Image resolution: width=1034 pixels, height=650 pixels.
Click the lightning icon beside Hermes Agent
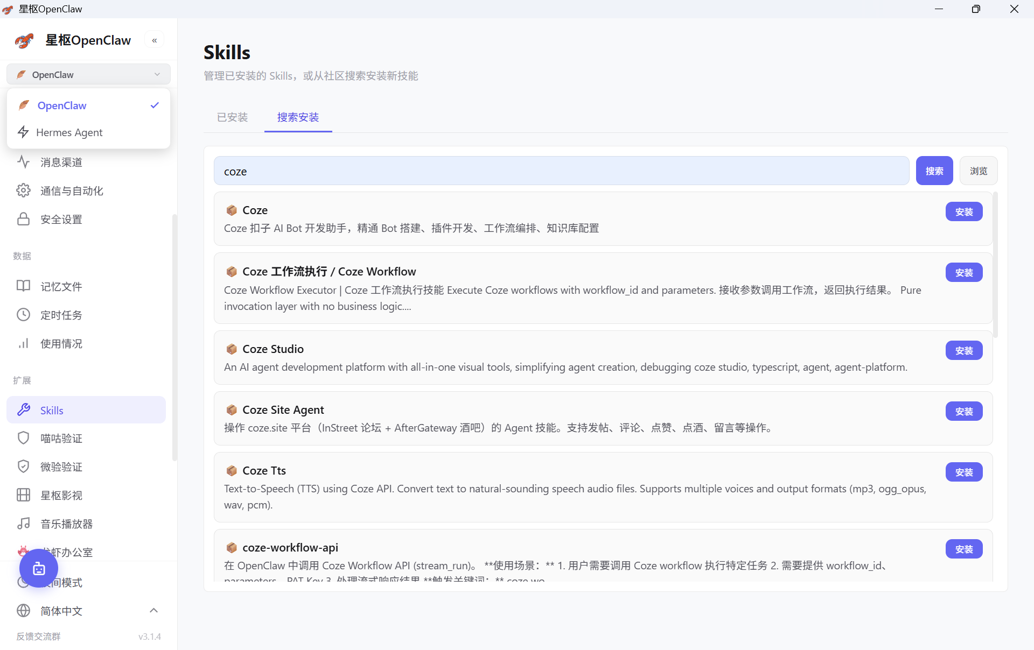coord(23,132)
